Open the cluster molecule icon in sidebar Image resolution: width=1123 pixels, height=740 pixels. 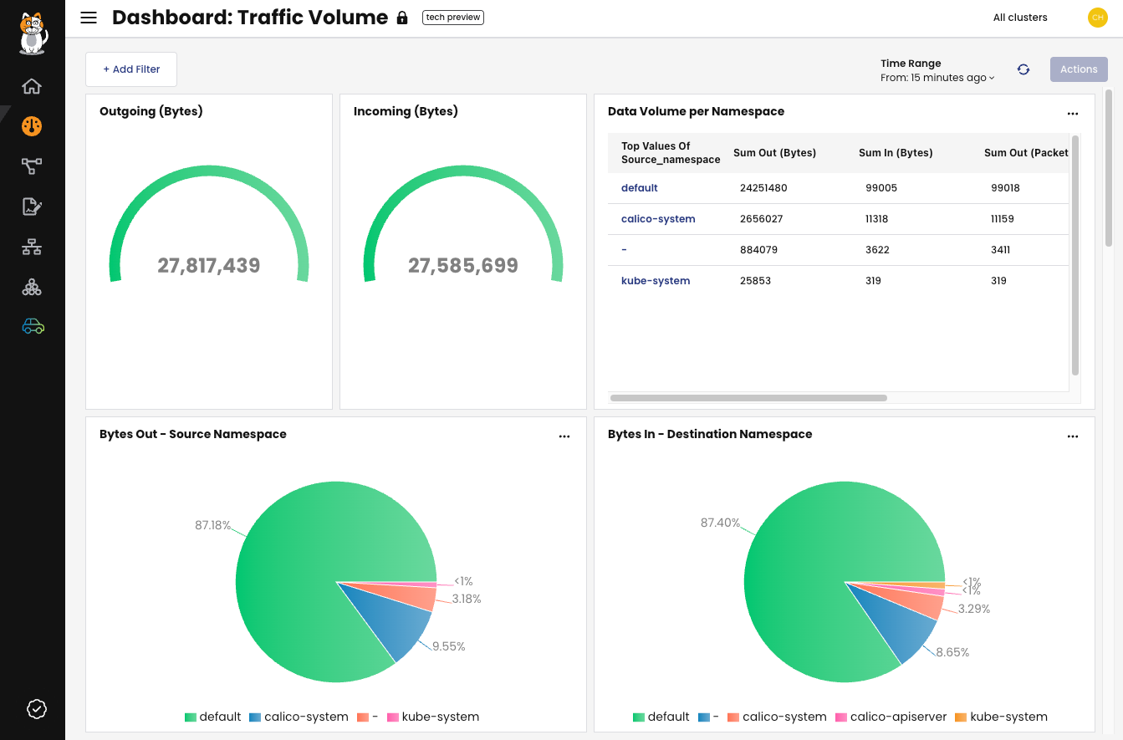32,287
